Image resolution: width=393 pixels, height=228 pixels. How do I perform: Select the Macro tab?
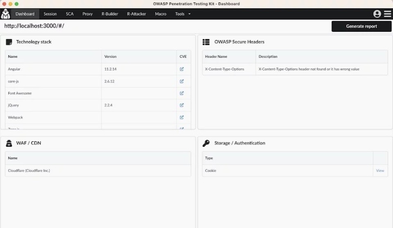(x=160, y=14)
